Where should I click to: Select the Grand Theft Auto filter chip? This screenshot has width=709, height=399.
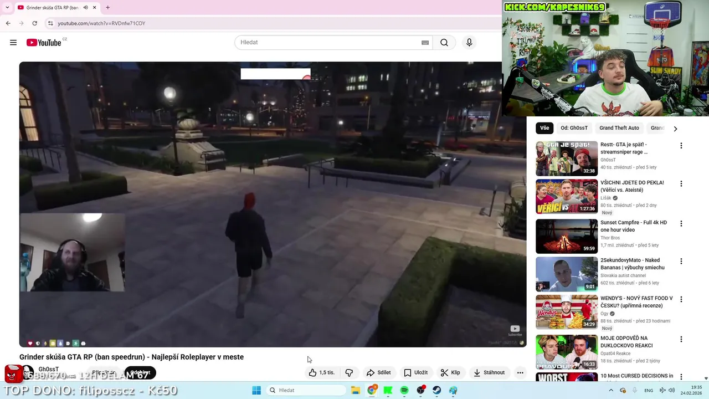619,128
